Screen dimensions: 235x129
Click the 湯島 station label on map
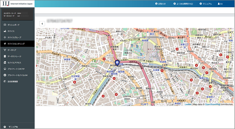tap(230, 40)
